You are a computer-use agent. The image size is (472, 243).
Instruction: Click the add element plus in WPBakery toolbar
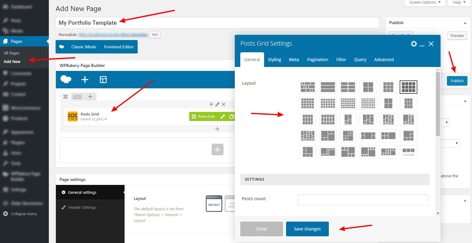click(85, 80)
